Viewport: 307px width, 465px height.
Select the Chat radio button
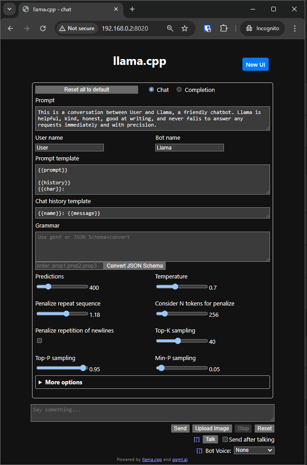pyautogui.click(x=151, y=90)
